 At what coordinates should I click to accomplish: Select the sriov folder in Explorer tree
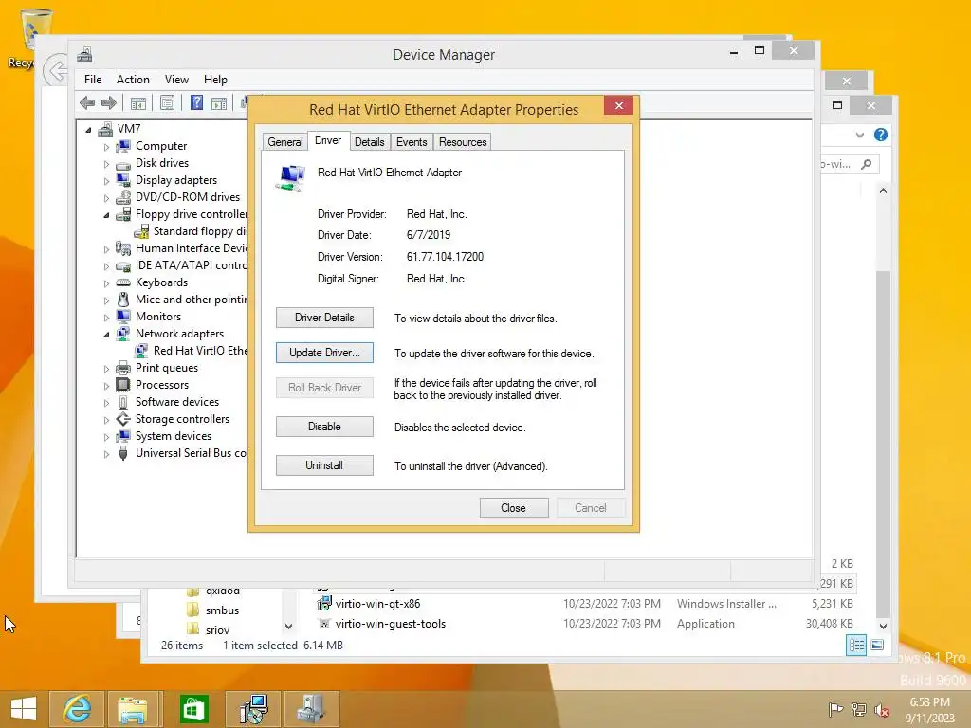[x=217, y=629]
